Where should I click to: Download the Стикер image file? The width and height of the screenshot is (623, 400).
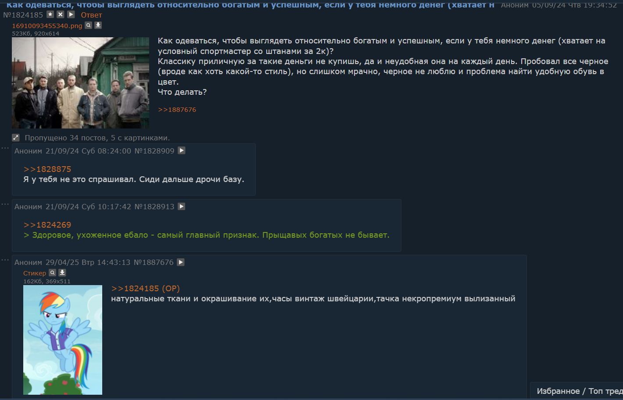[62, 273]
